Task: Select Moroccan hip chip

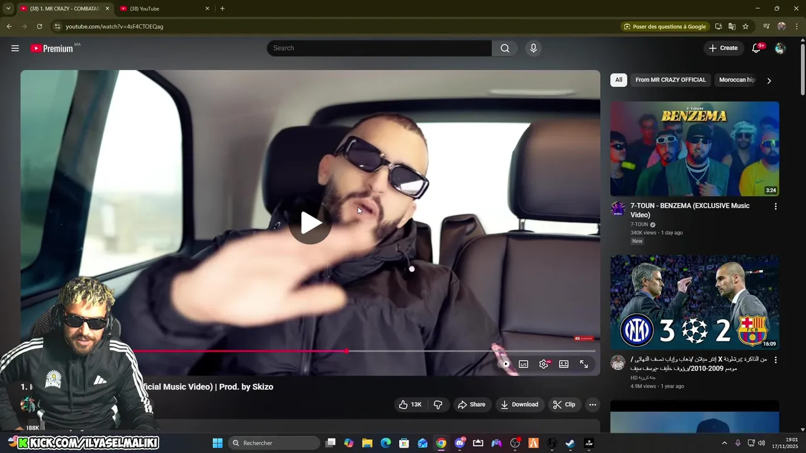Action: [x=737, y=80]
